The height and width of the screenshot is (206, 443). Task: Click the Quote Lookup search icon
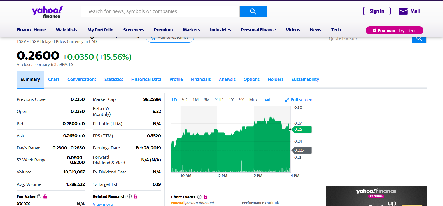pyautogui.click(x=419, y=39)
